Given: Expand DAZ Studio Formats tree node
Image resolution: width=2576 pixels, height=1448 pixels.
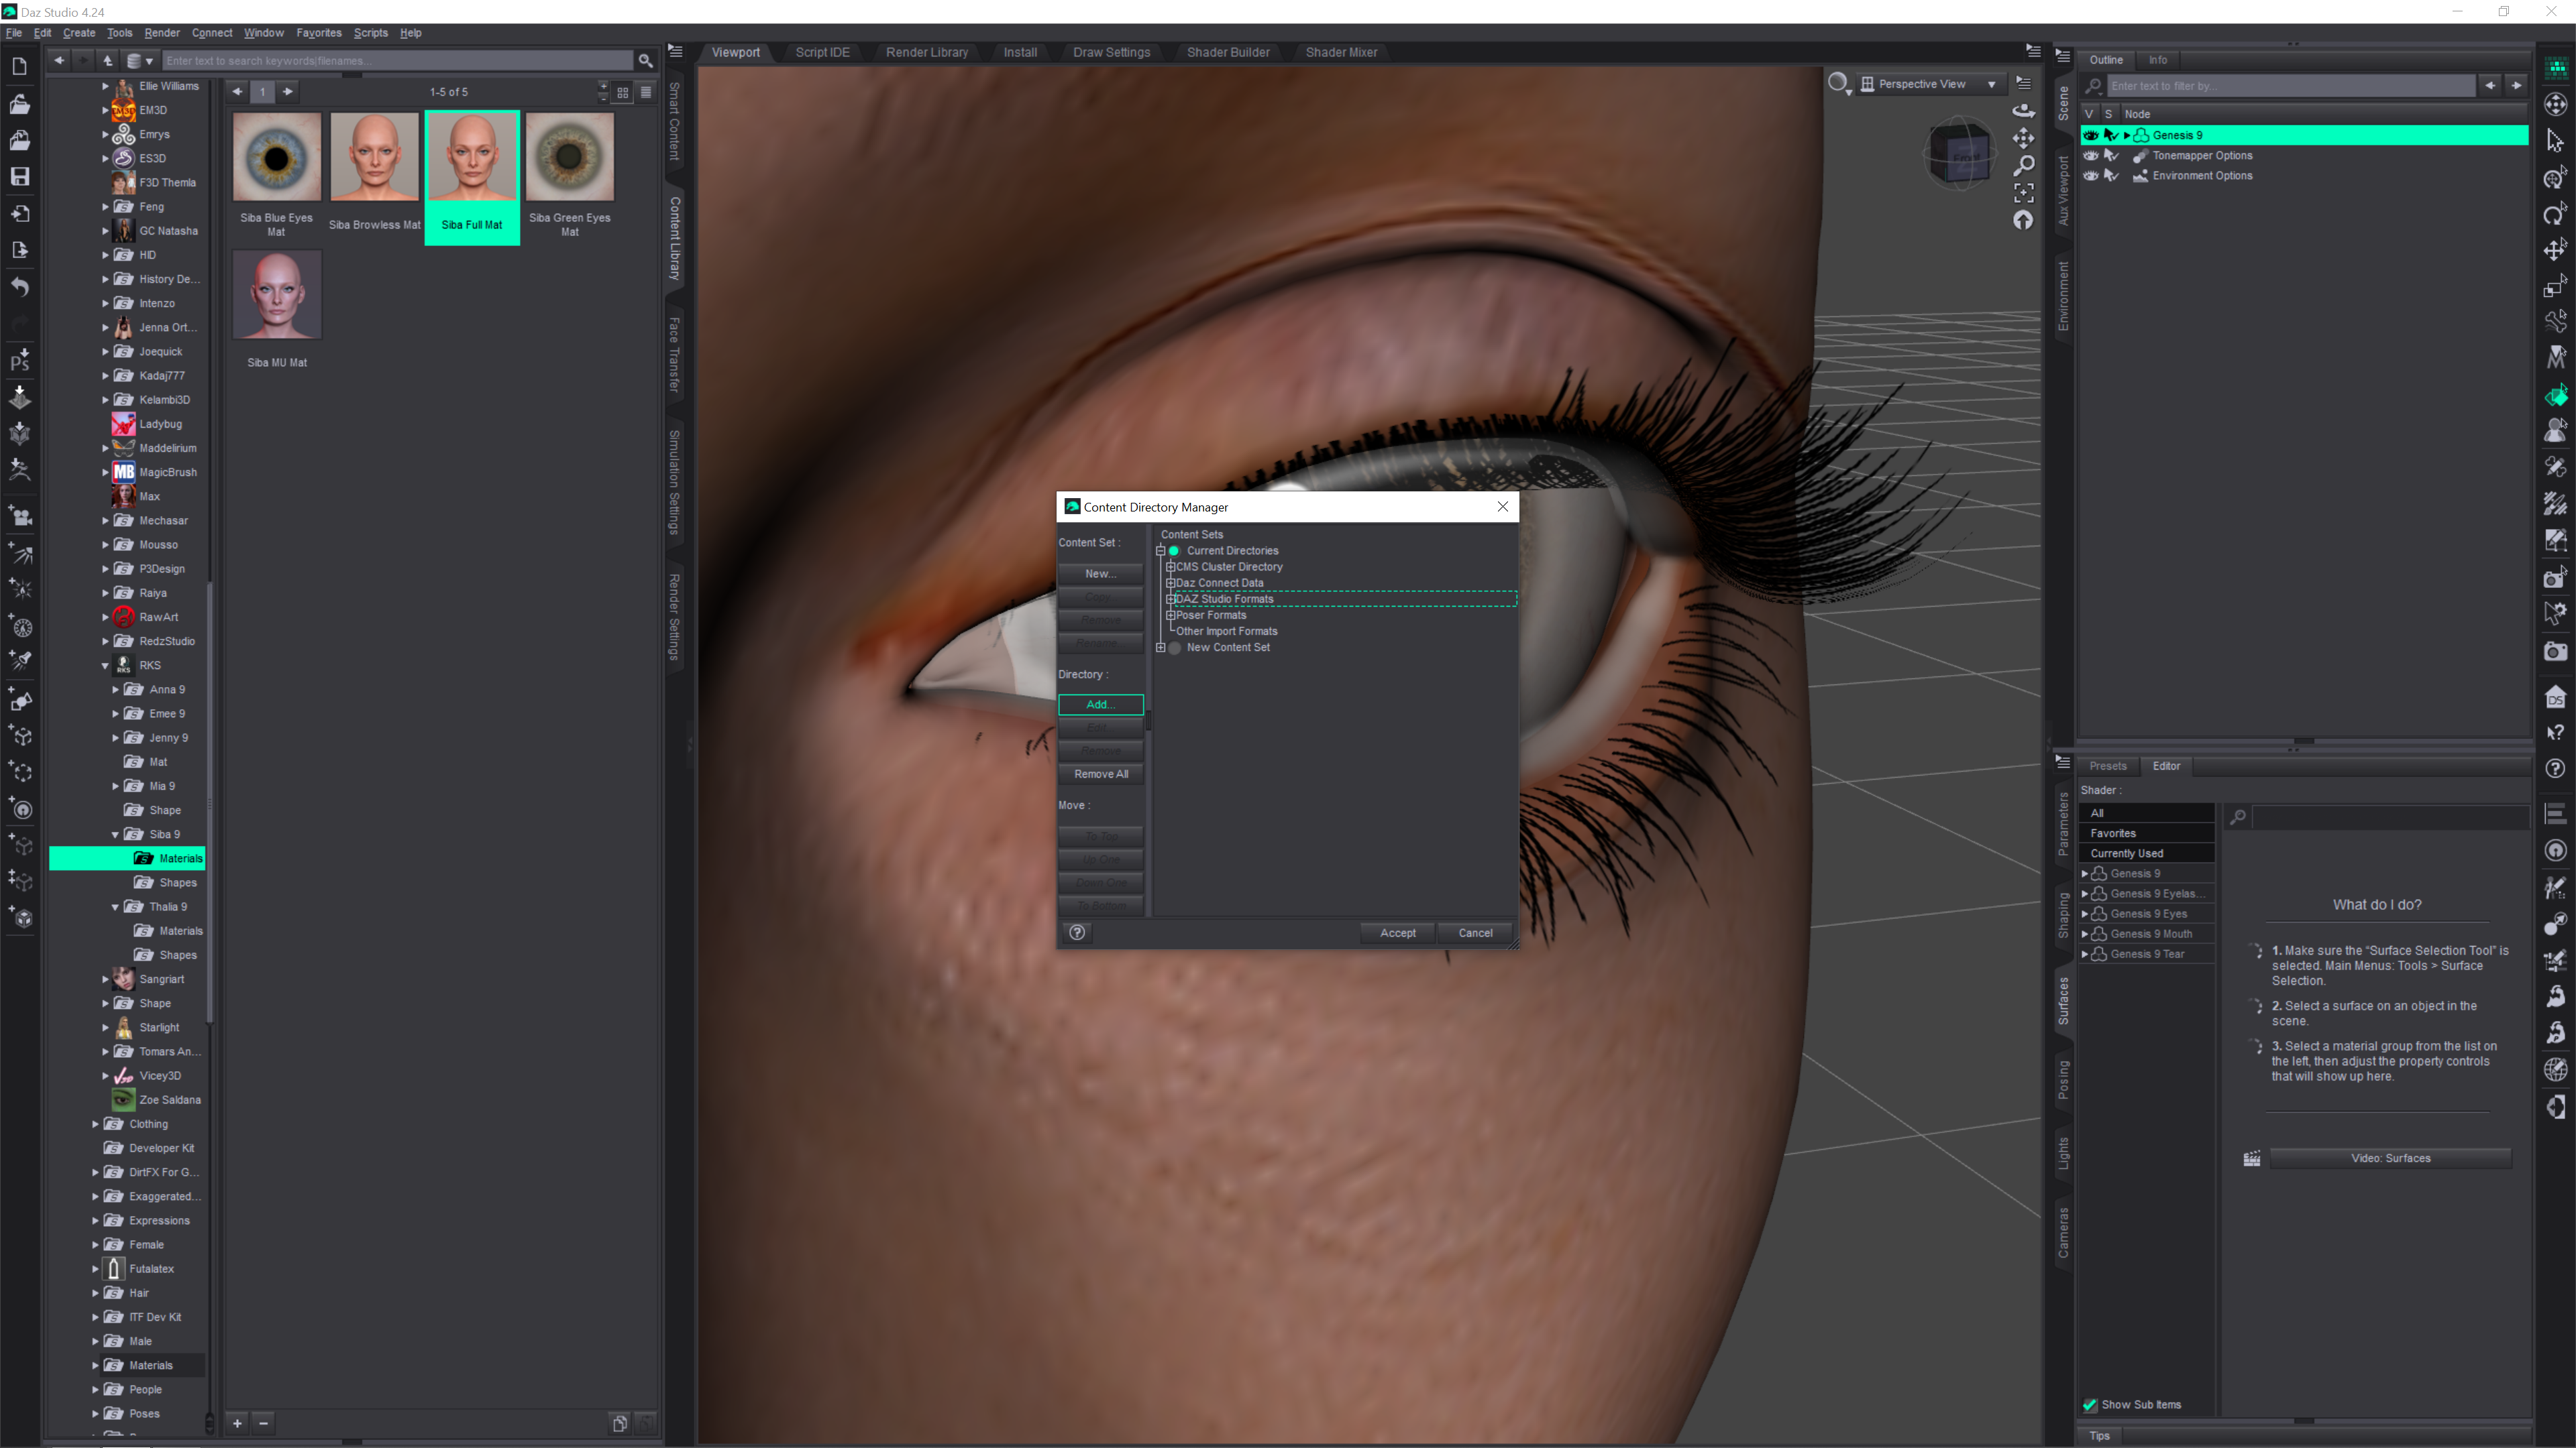Looking at the screenshot, I should point(1170,599).
